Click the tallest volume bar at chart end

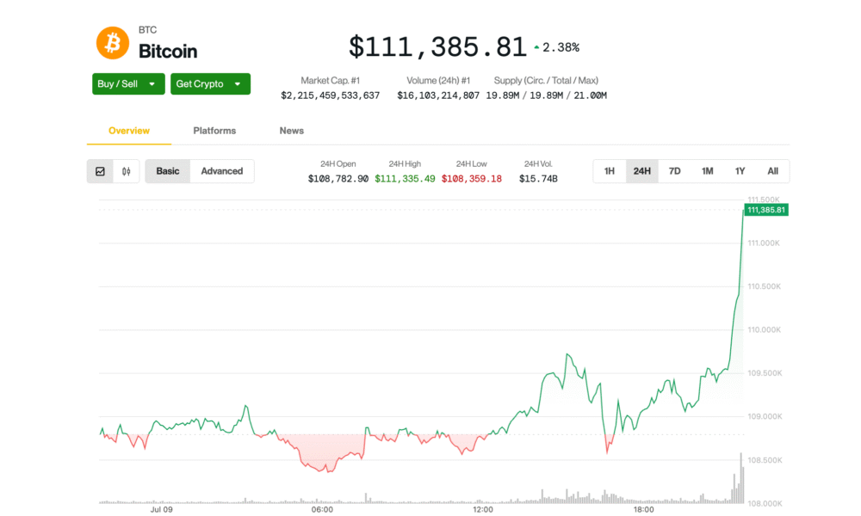pyautogui.click(x=740, y=478)
